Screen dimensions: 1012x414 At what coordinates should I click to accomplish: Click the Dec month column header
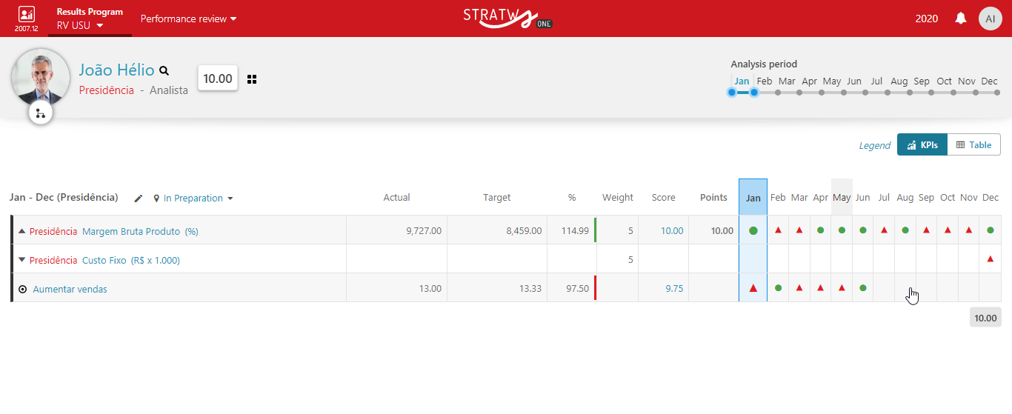click(991, 198)
